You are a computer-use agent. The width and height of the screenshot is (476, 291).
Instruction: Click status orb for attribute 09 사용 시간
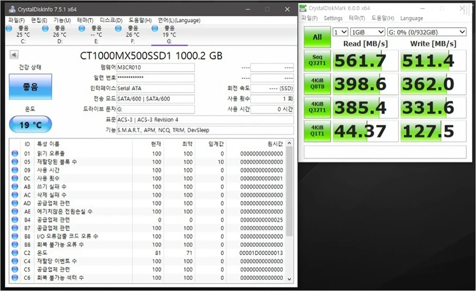click(x=15, y=170)
